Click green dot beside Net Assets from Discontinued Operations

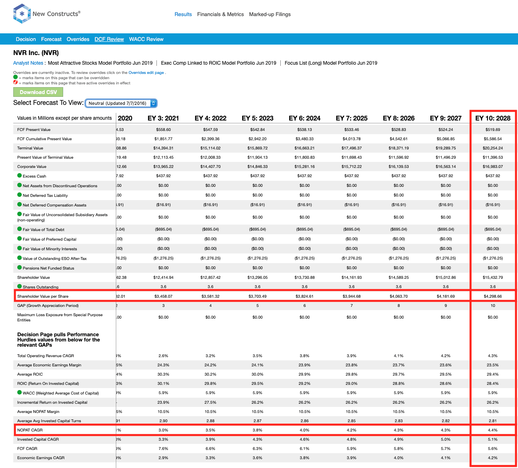click(19, 185)
